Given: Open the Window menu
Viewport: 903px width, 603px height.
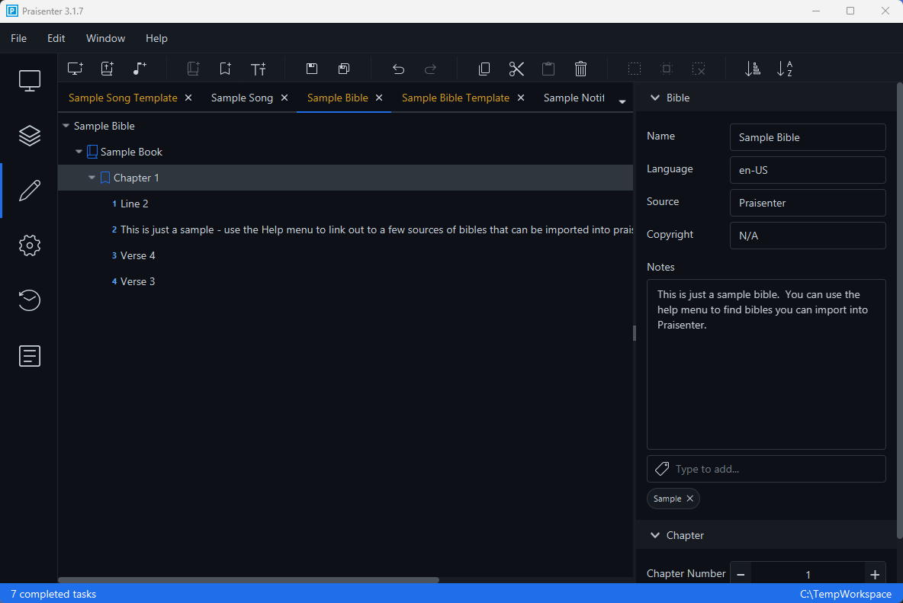Looking at the screenshot, I should tap(105, 38).
